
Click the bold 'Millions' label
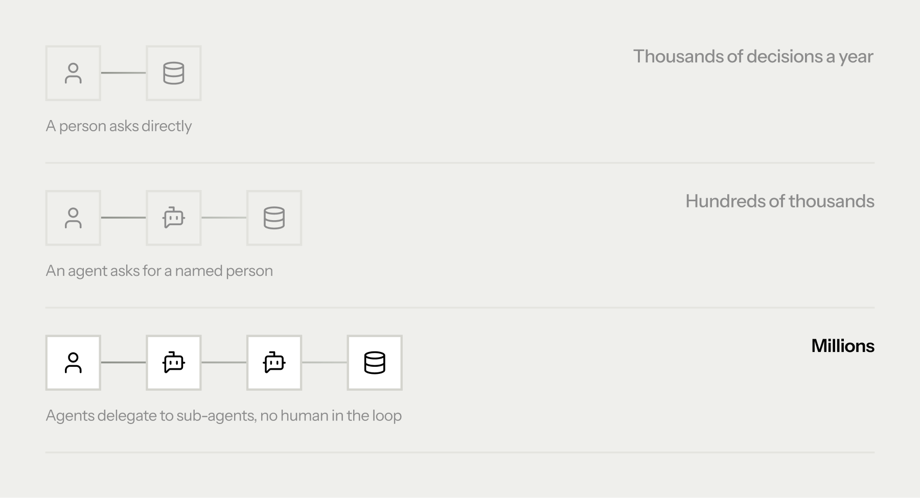pyautogui.click(x=843, y=346)
